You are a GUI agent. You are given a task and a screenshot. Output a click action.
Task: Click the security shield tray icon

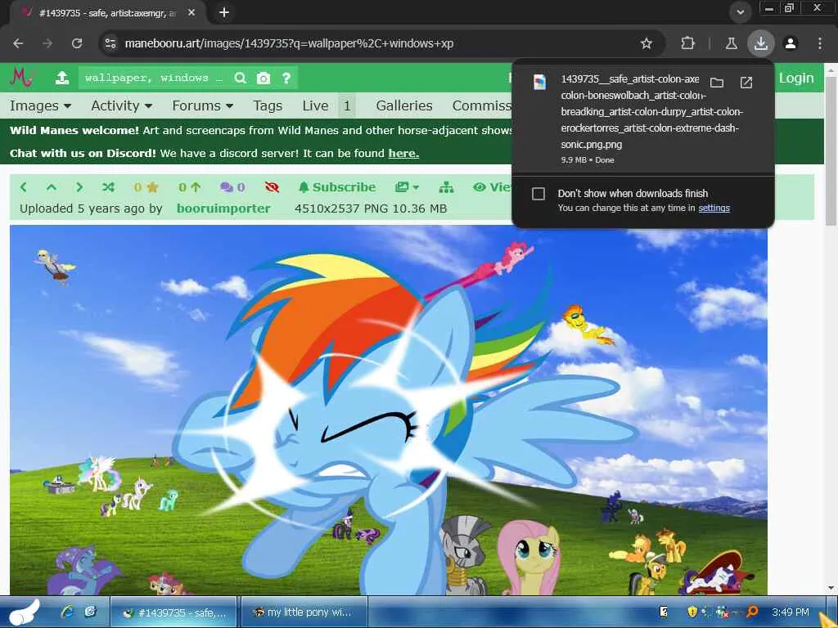[x=692, y=612]
